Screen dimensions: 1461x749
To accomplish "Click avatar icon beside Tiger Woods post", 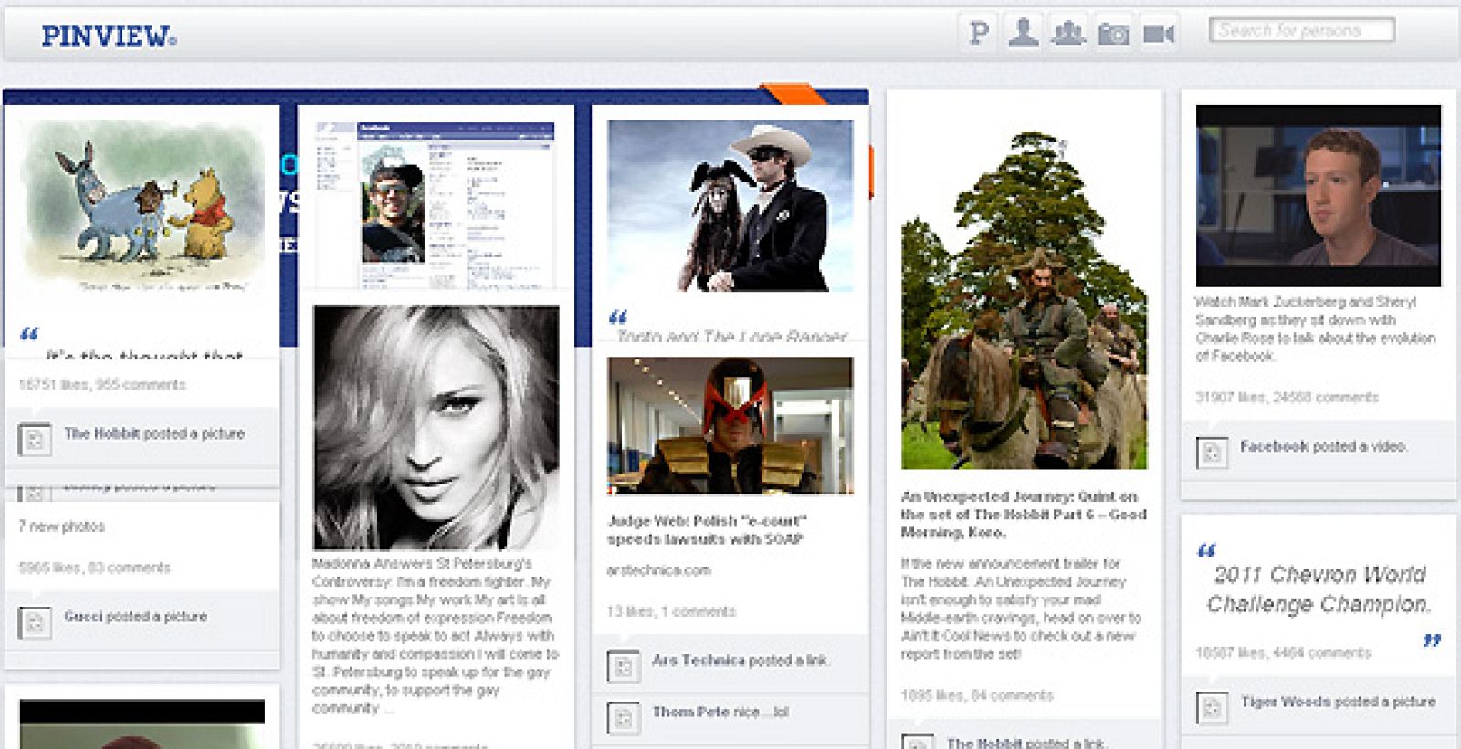I will [1212, 708].
